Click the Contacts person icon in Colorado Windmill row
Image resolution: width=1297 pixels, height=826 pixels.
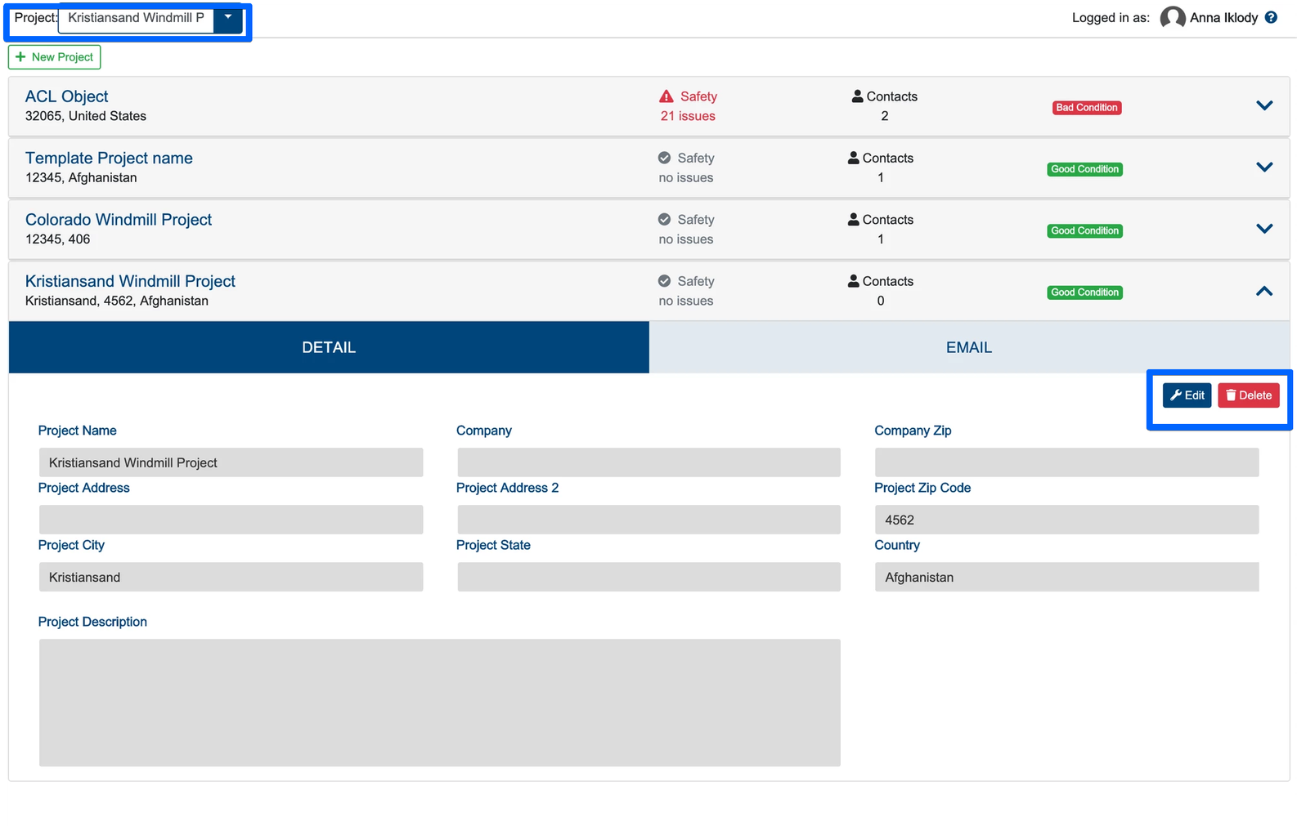(x=854, y=219)
